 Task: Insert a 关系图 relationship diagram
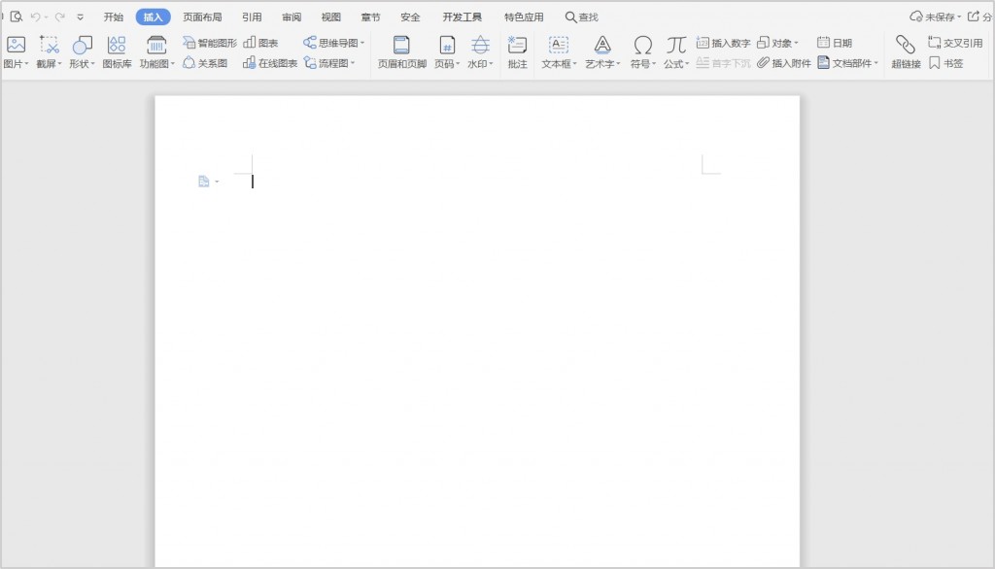point(205,63)
